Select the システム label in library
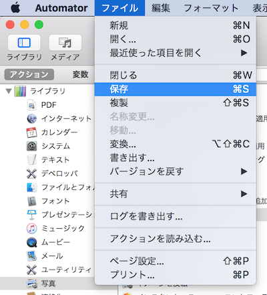267x295 pixels. click(x=55, y=146)
